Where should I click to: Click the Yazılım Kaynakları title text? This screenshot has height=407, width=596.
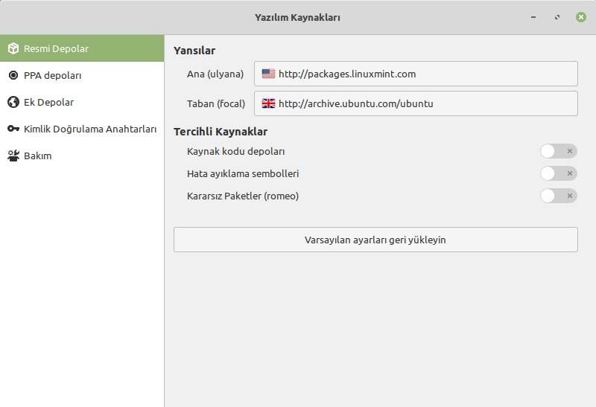pos(297,17)
